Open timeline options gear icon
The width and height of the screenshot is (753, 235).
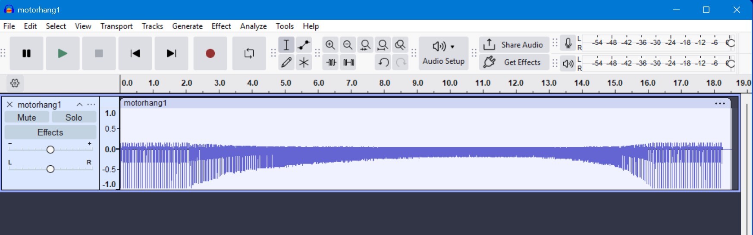pyautogui.click(x=15, y=83)
